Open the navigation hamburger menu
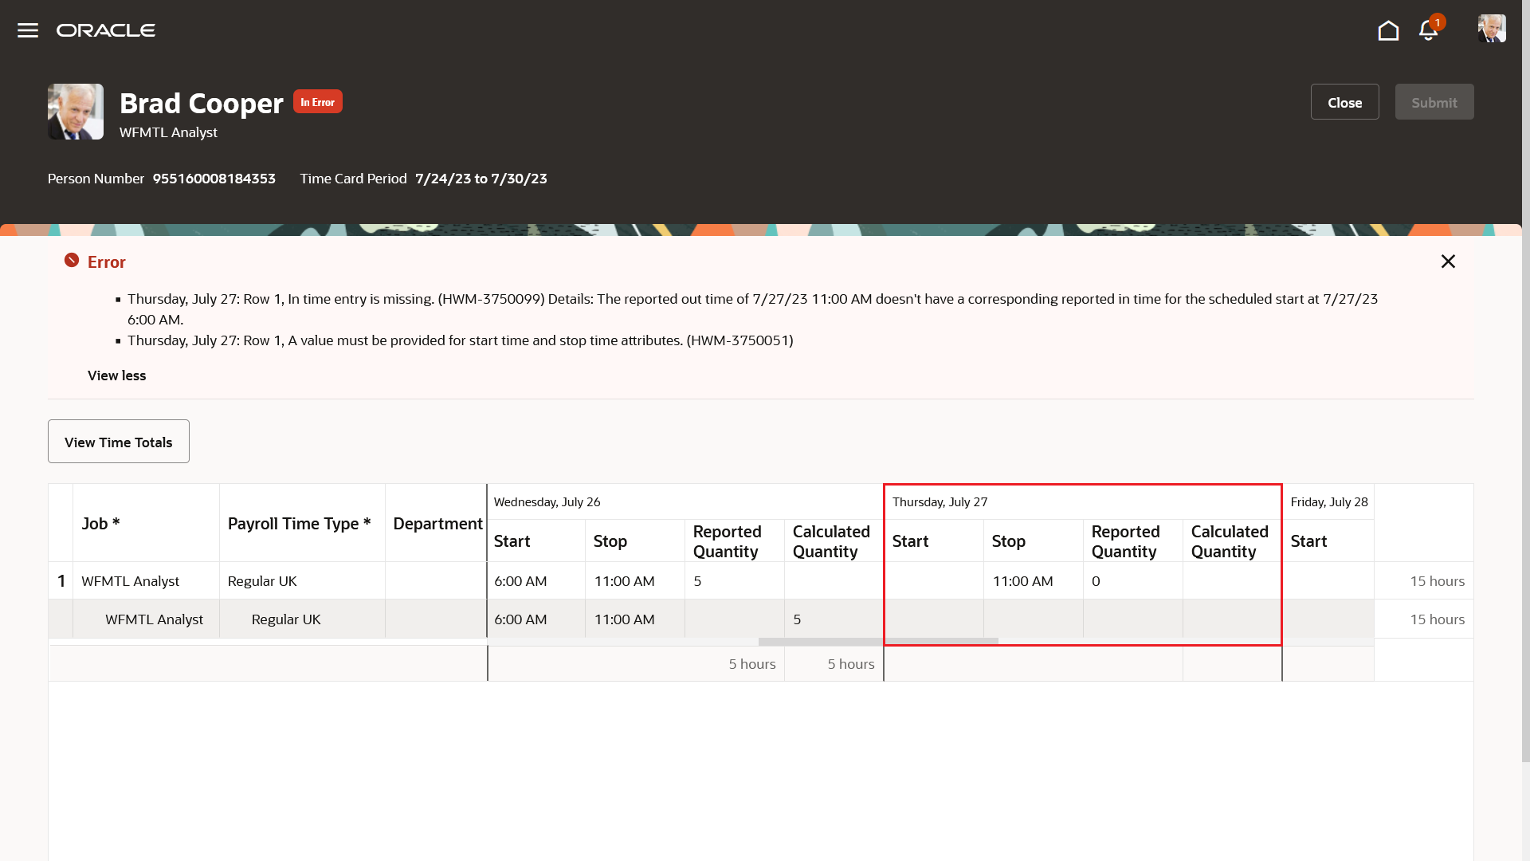 [27, 30]
